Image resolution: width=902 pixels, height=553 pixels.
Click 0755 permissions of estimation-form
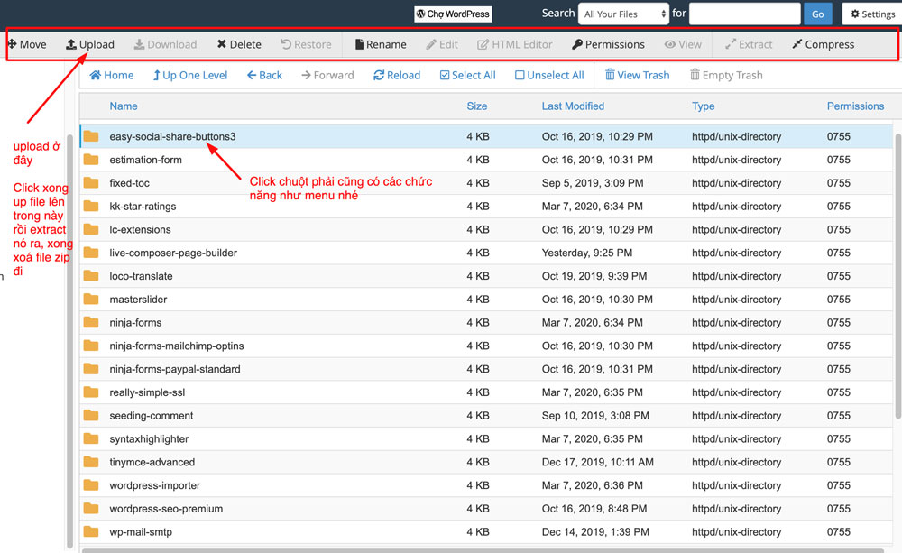839,160
